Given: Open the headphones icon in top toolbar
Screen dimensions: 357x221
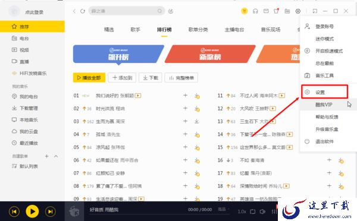Looking at the screenshot, I should pos(255,11).
